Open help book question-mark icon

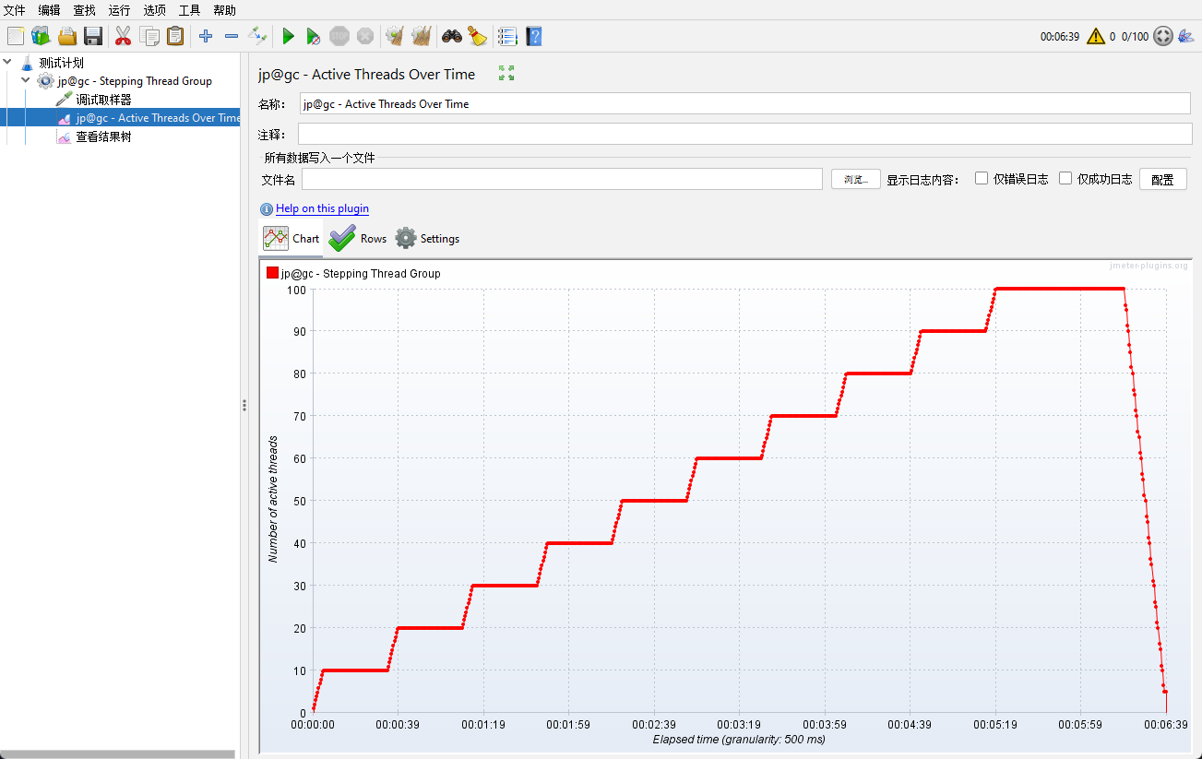[x=534, y=36]
